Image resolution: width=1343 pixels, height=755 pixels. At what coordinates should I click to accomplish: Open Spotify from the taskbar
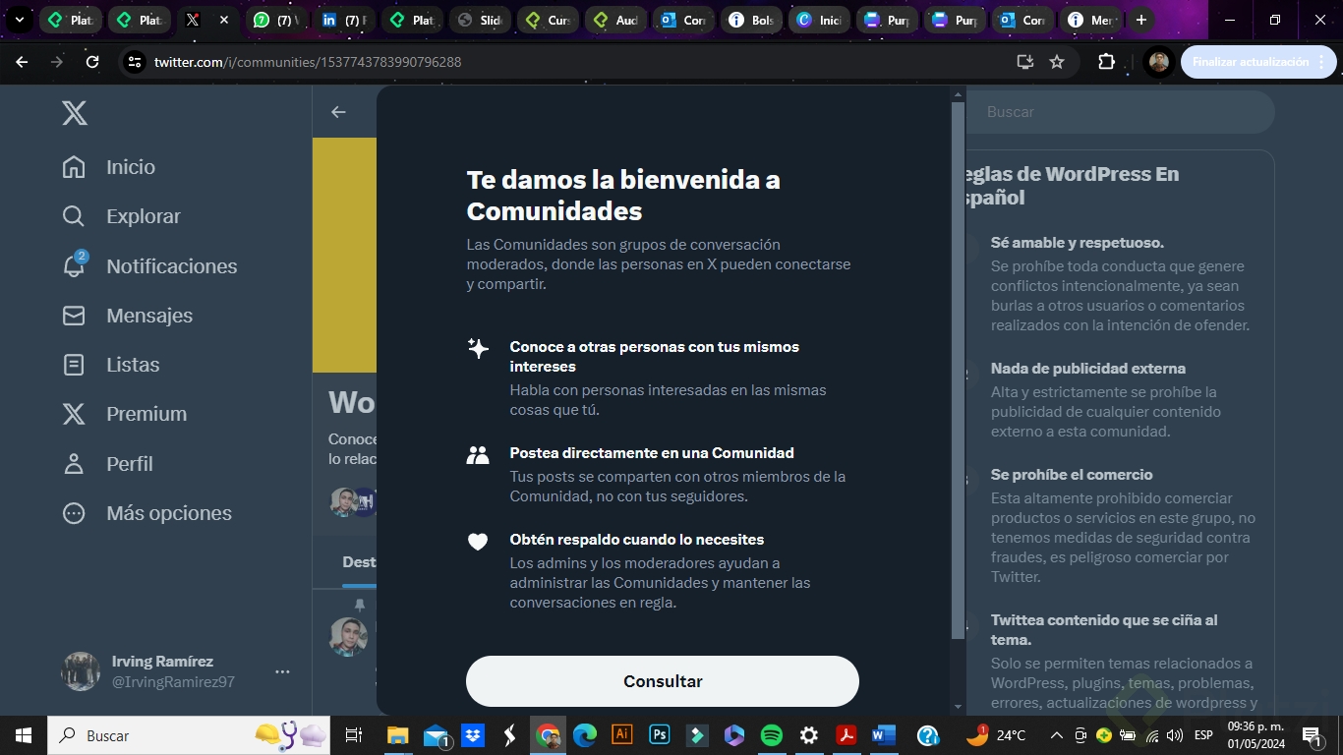point(772,735)
